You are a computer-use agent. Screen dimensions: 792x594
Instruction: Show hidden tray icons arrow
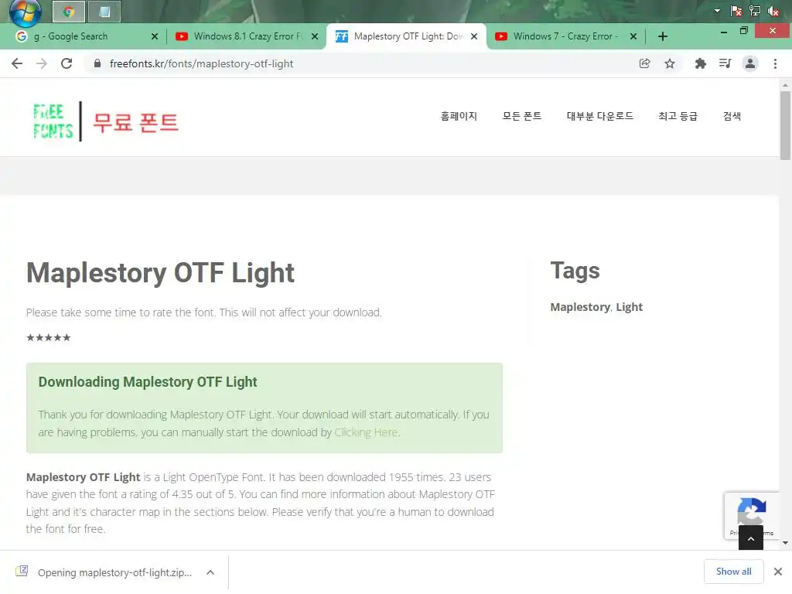click(717, 11)
